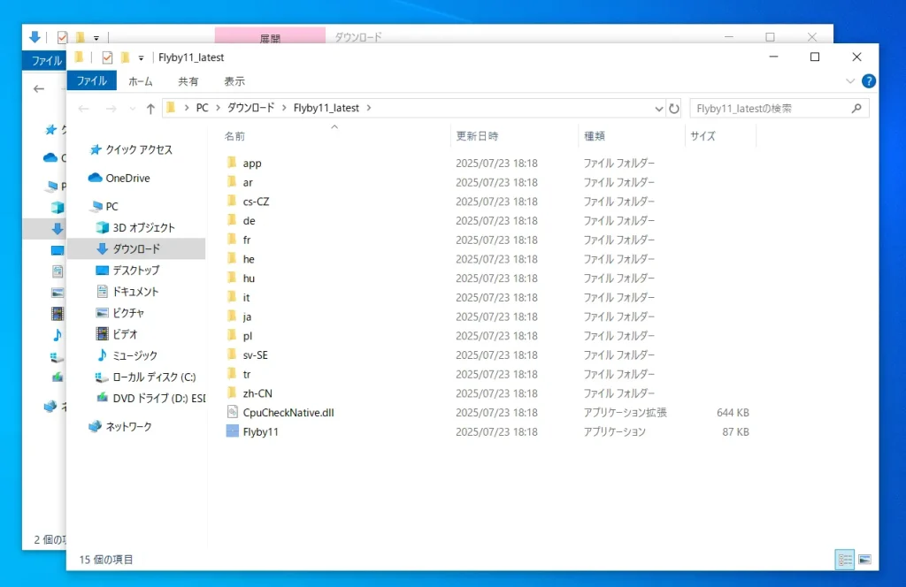This screenshot has width=906, height=587.
Task: Select ミュージック in the navigation tree
Action: (134, 355)
